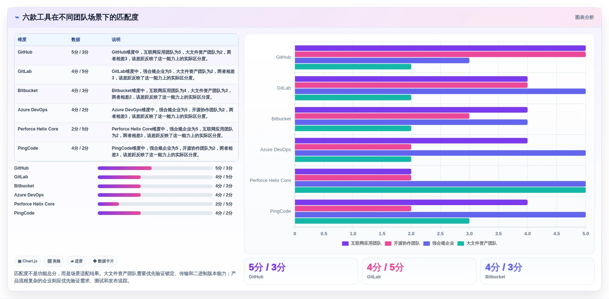The image size is (609, 299).
Task: Click the 5.0 x-axis tick label
Action: point(586,234)
